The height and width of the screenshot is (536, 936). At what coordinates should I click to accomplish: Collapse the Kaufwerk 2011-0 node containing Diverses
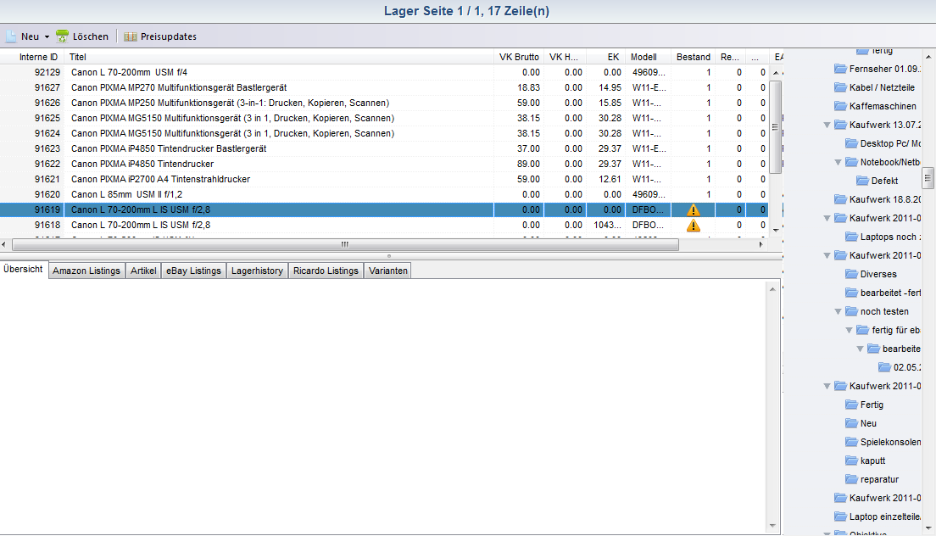point(827,255)
